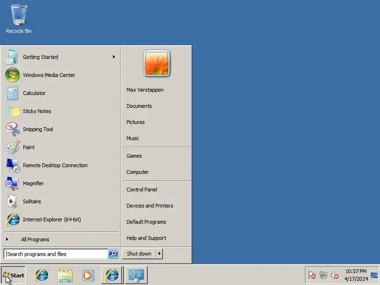Click the Paint label
The width and height of the screenshot is (380, 285).
[28, 147]
